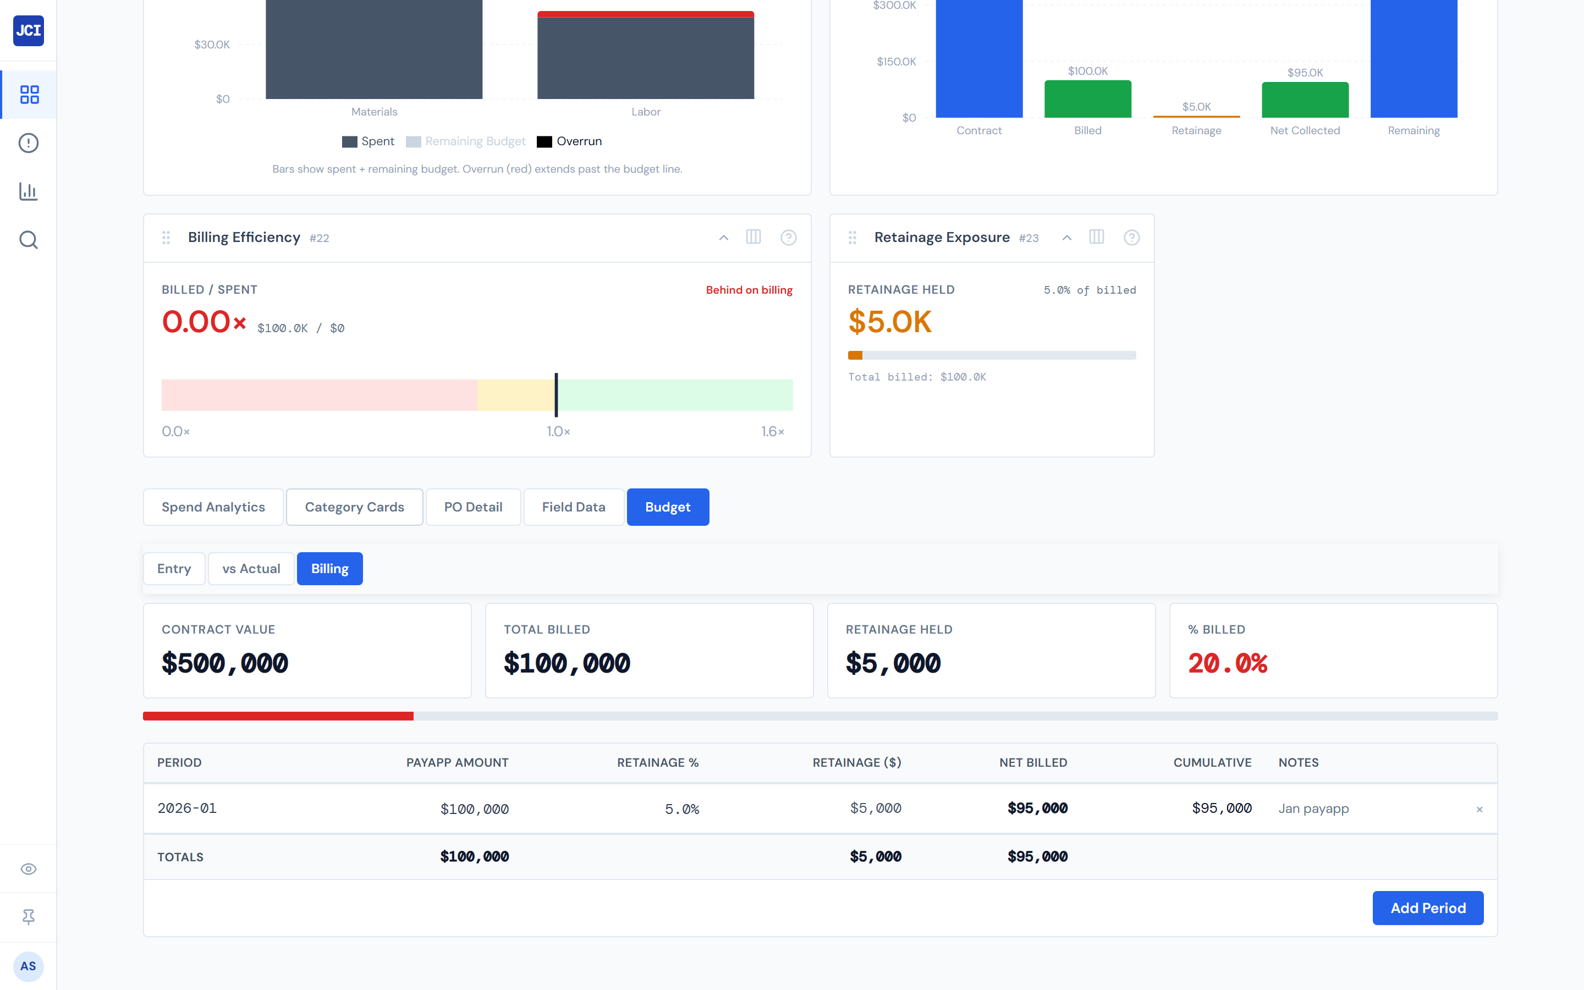Edit the Jan payapp notes field
The width and height of the screenshot is (1584, 990).
point(1313,809)
